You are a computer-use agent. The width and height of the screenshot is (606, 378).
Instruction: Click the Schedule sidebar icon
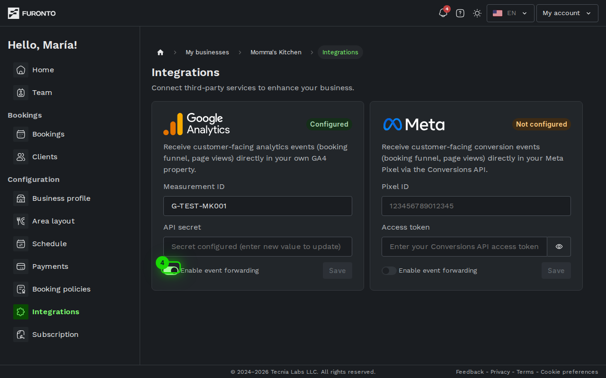tap(21, 244)
